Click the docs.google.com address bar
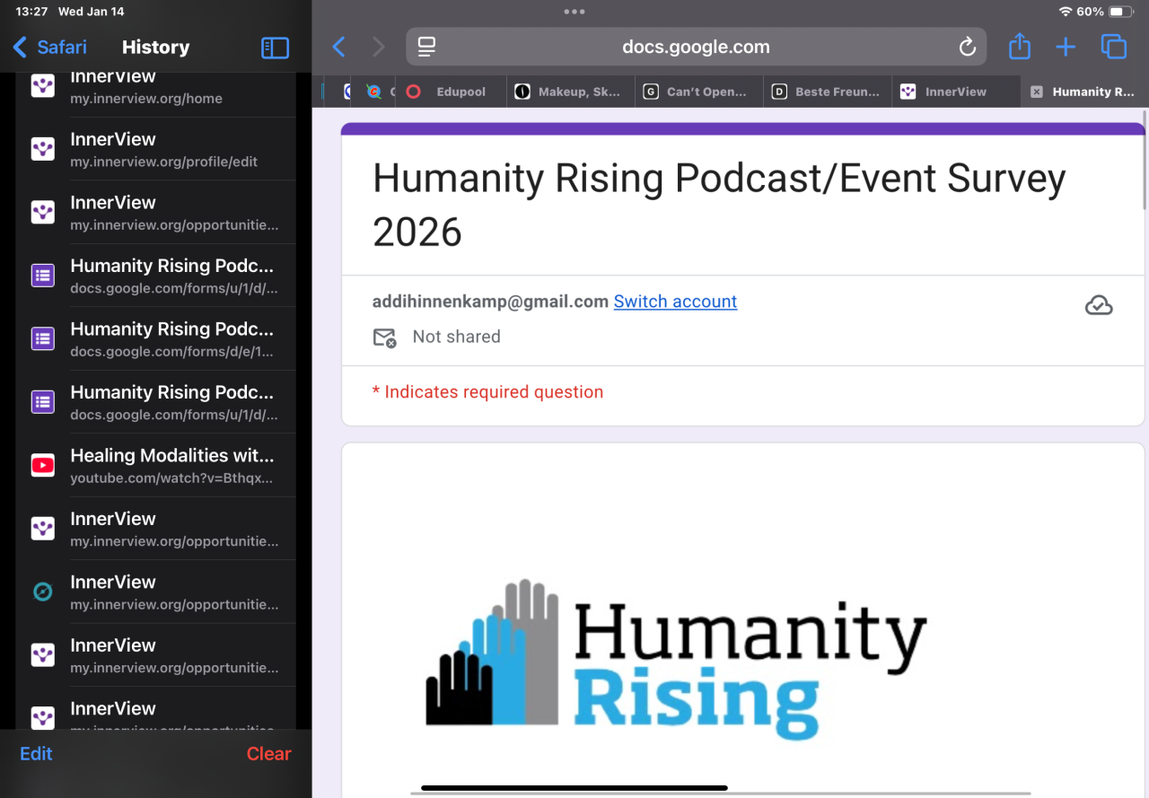Image resolution: width=1149 pixels, height=798 pixels. pyautogui.click(x=696, y=48)
